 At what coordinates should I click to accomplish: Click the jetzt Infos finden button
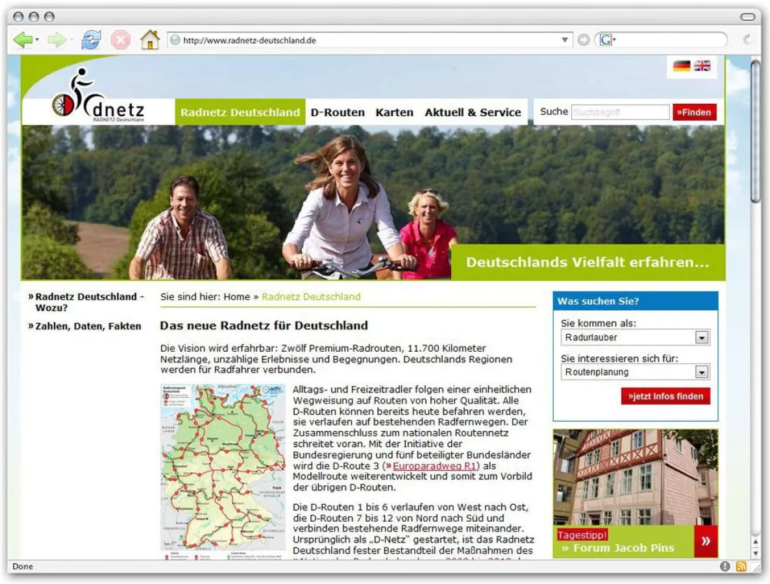[x=665, y=396]
